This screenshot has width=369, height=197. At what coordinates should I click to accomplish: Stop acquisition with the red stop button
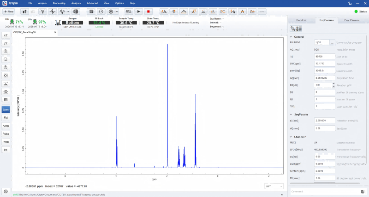149,11
